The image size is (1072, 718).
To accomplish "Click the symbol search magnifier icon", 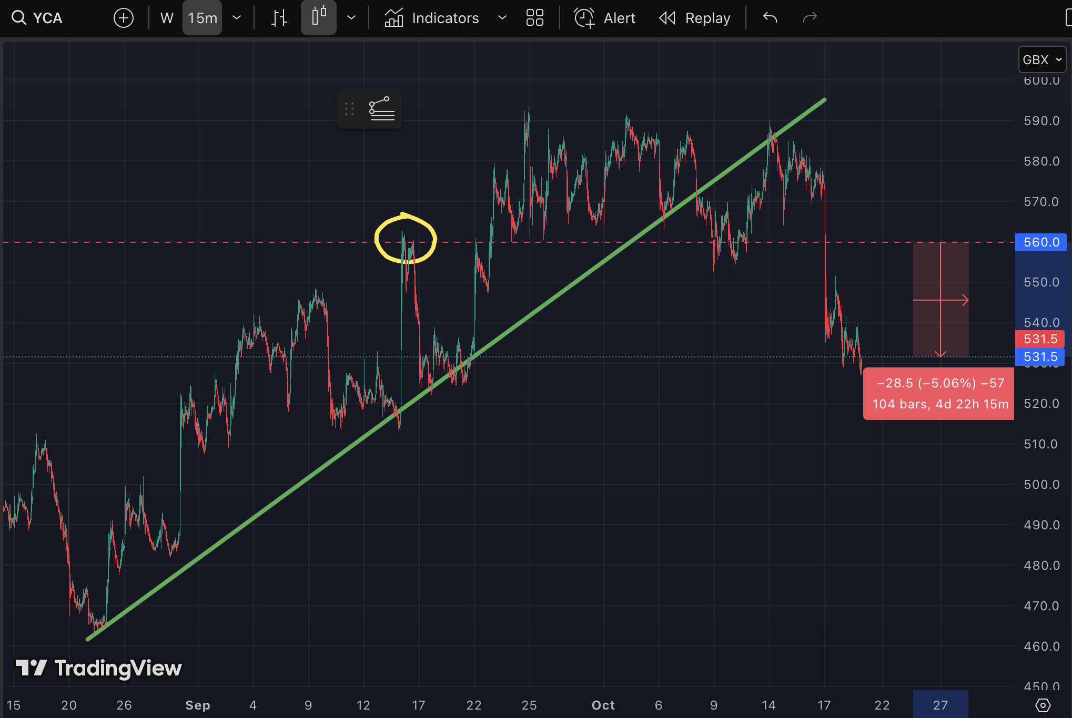I will (19, 18).
